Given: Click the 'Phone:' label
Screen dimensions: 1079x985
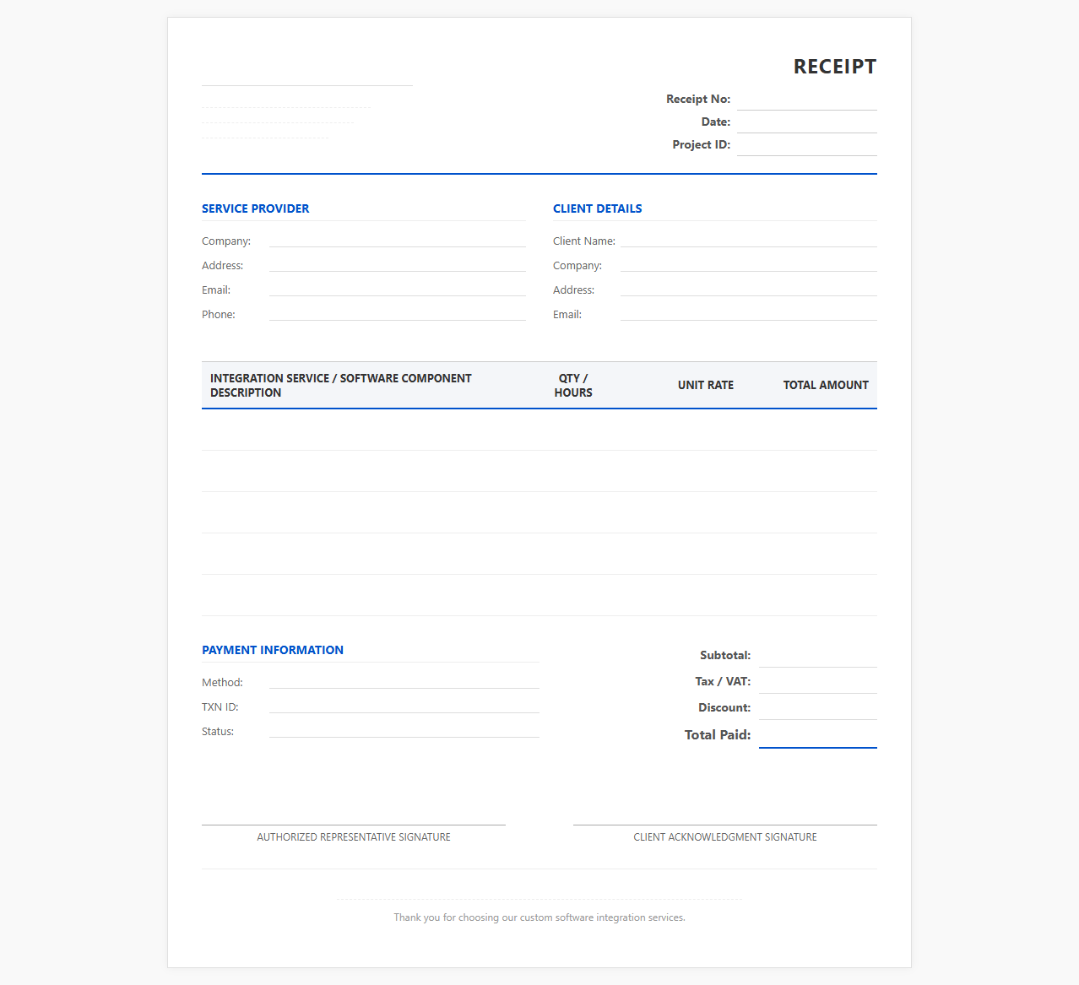Looking at the screenshot, I should [x=219, y=315].
